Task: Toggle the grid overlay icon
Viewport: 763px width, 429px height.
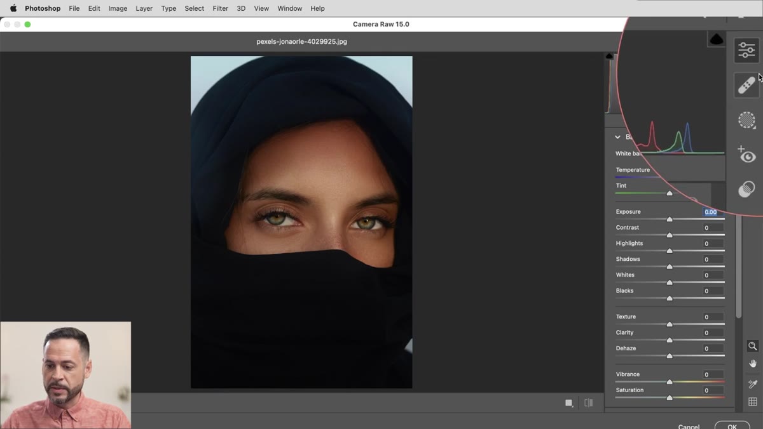Action: click(x=753, y=402)
